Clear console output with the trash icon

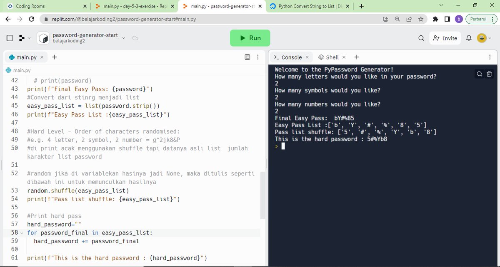[488, 74]
